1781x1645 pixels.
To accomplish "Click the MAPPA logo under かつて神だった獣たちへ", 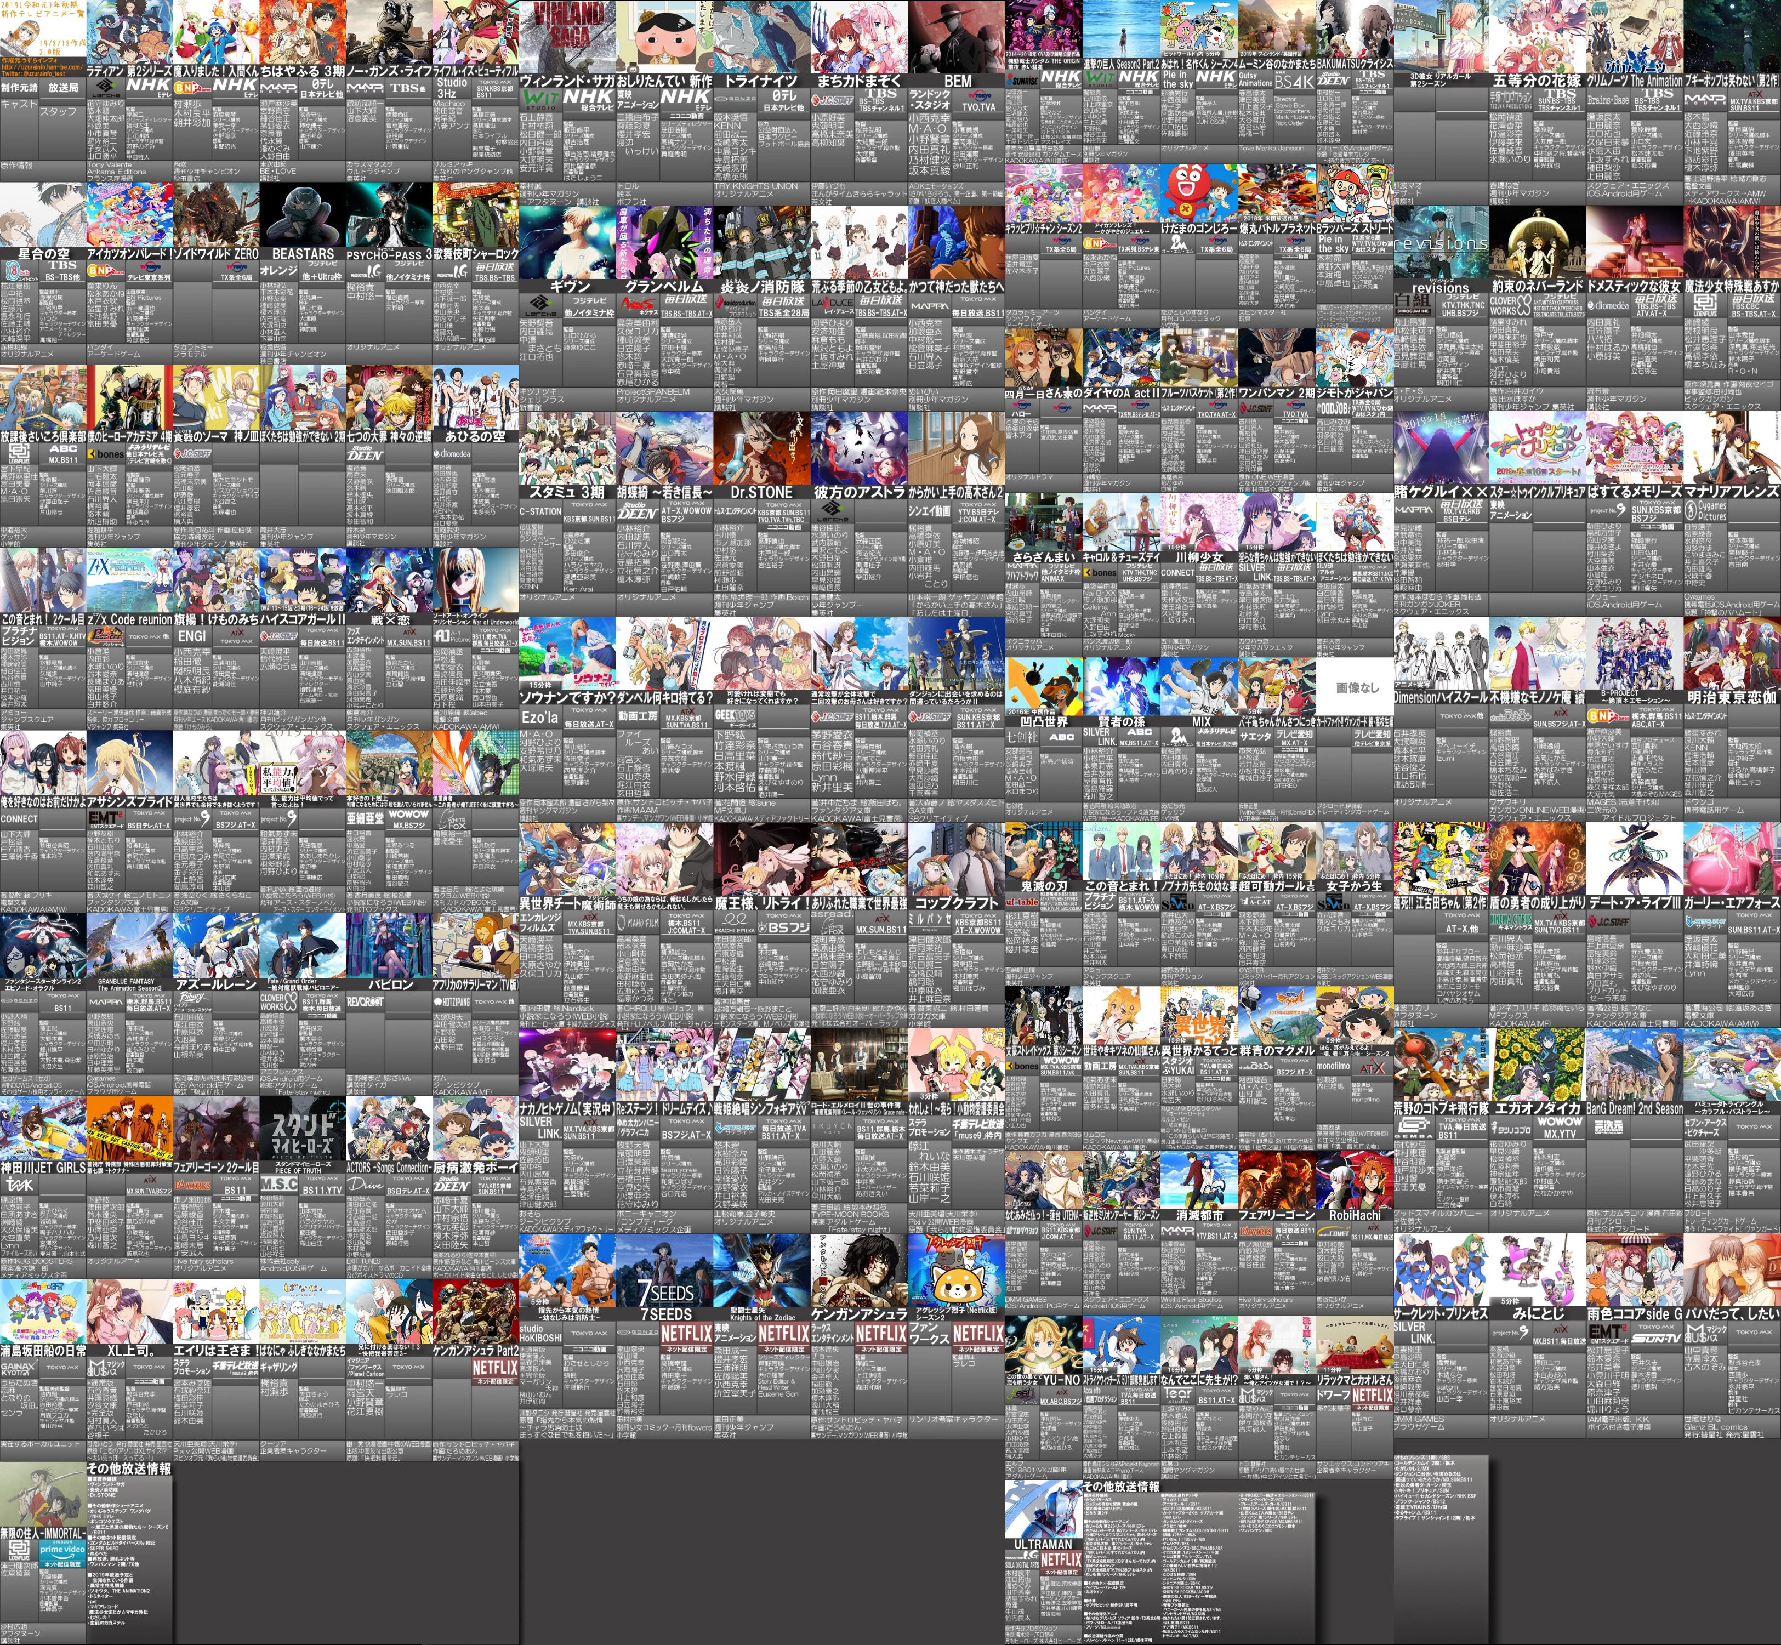I will pos(929,305).
